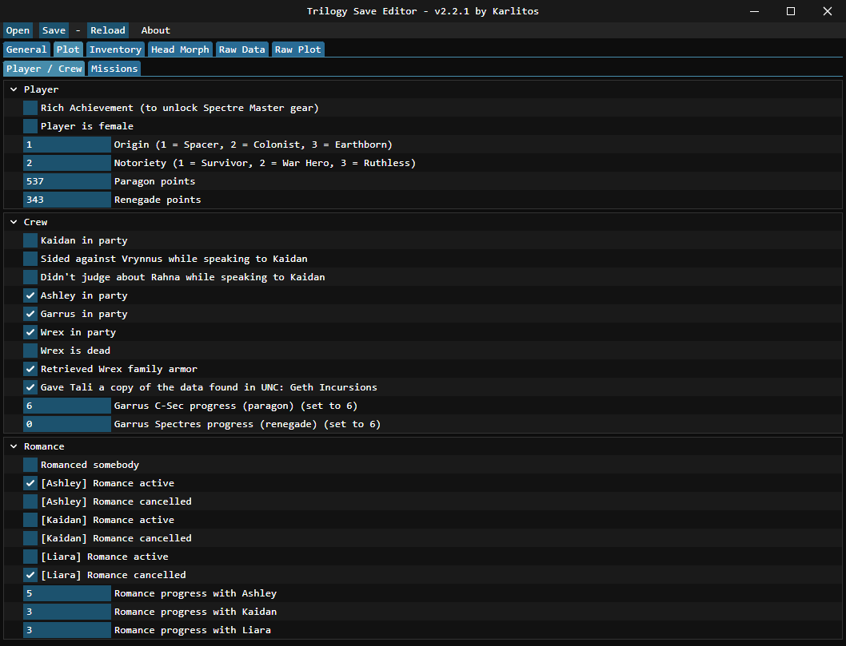Click the Save button

pos(54,30)
